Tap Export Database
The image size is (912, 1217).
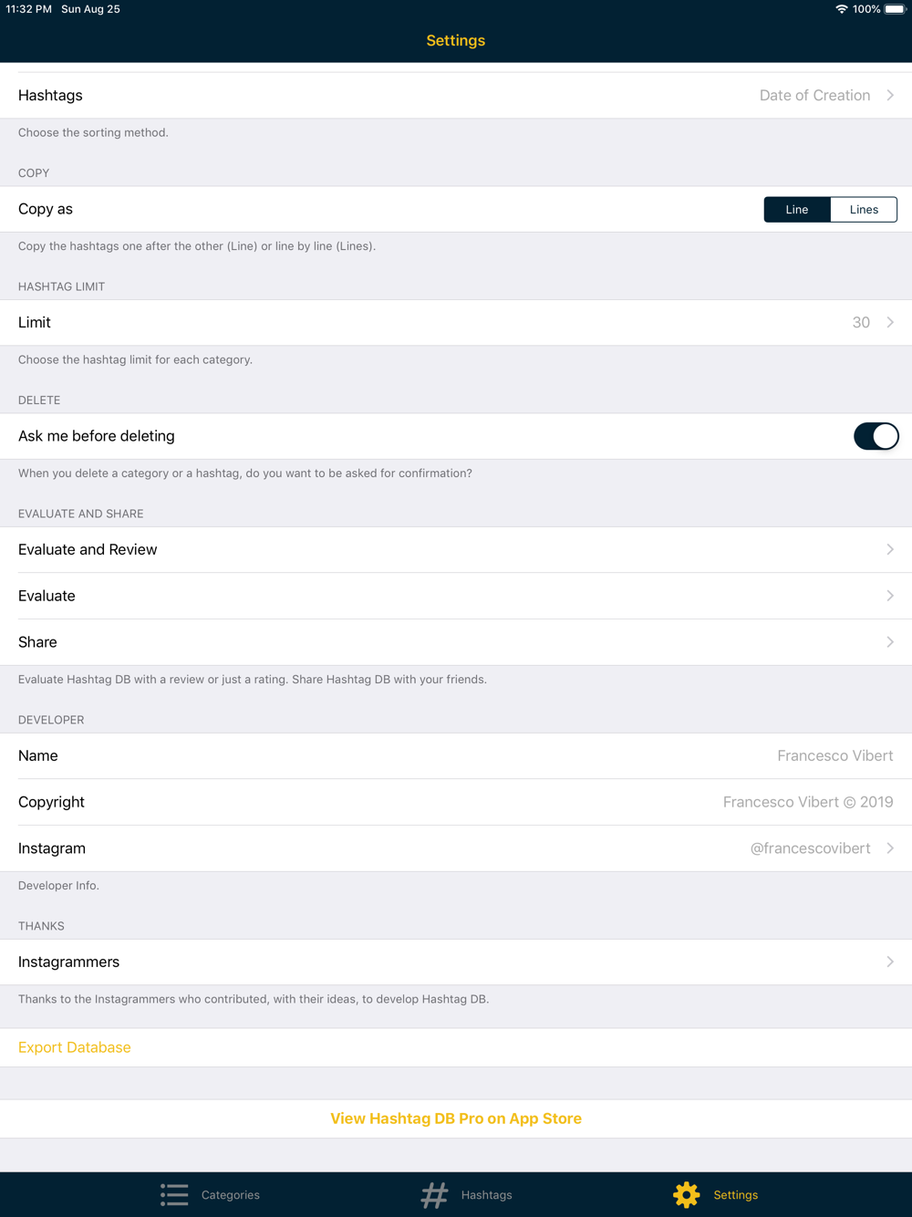pos(75,1047)
